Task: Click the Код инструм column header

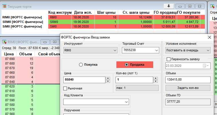Action: tap(60, 13)
